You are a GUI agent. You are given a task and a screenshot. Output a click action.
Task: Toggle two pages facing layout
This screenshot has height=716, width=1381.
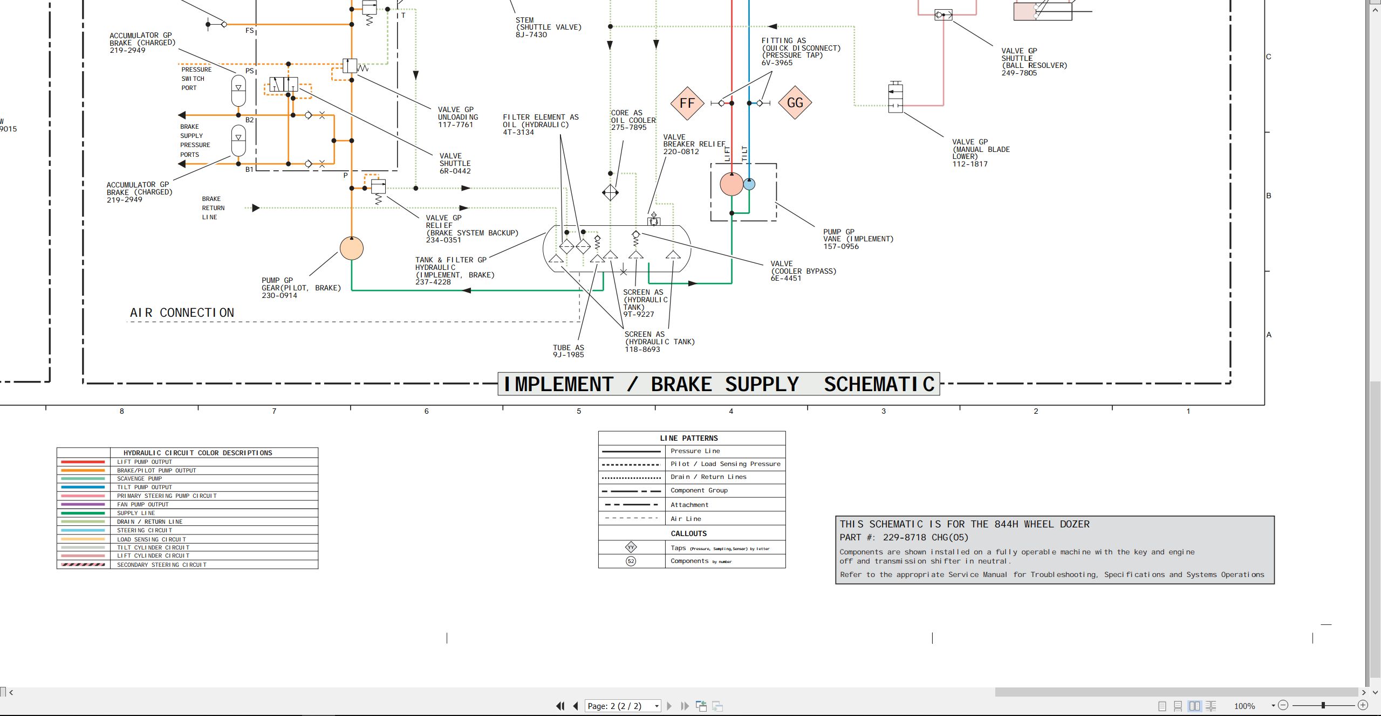(1195, 706)
